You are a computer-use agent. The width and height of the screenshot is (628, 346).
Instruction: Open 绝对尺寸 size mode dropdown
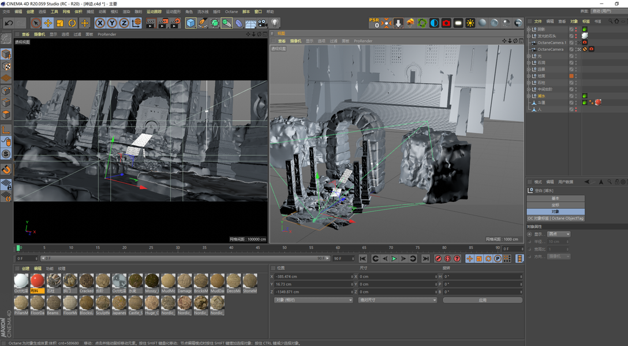[x=397, y=300]
